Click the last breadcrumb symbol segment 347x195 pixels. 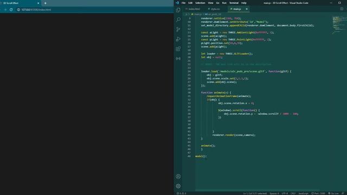[213, 15]
